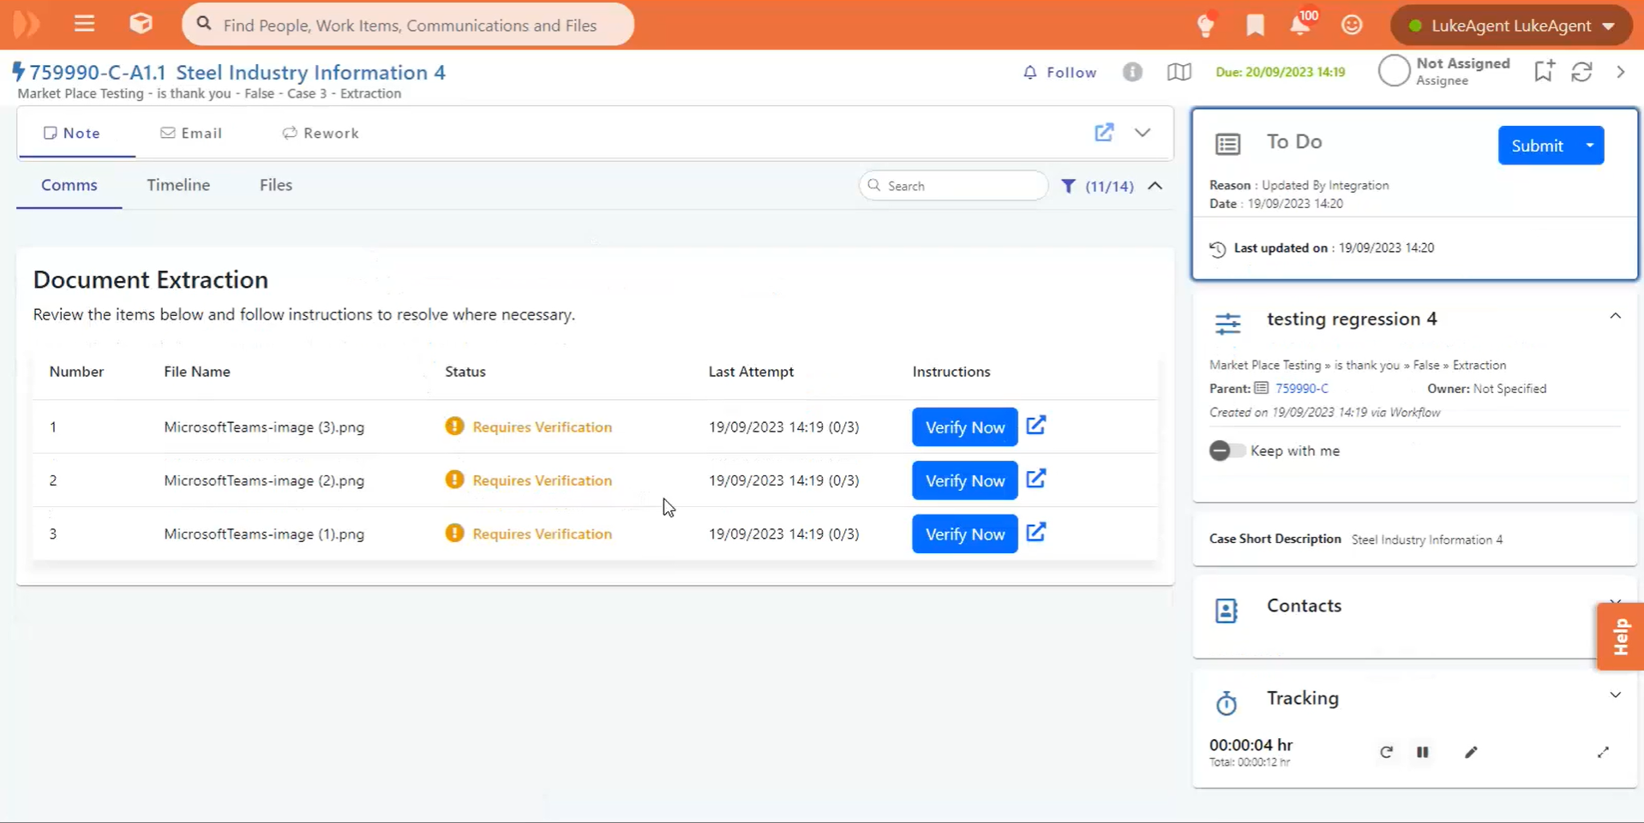Reset the tracking timer
The height and width of the screenshot is (823, 1644).
[x=1386, y=752]
